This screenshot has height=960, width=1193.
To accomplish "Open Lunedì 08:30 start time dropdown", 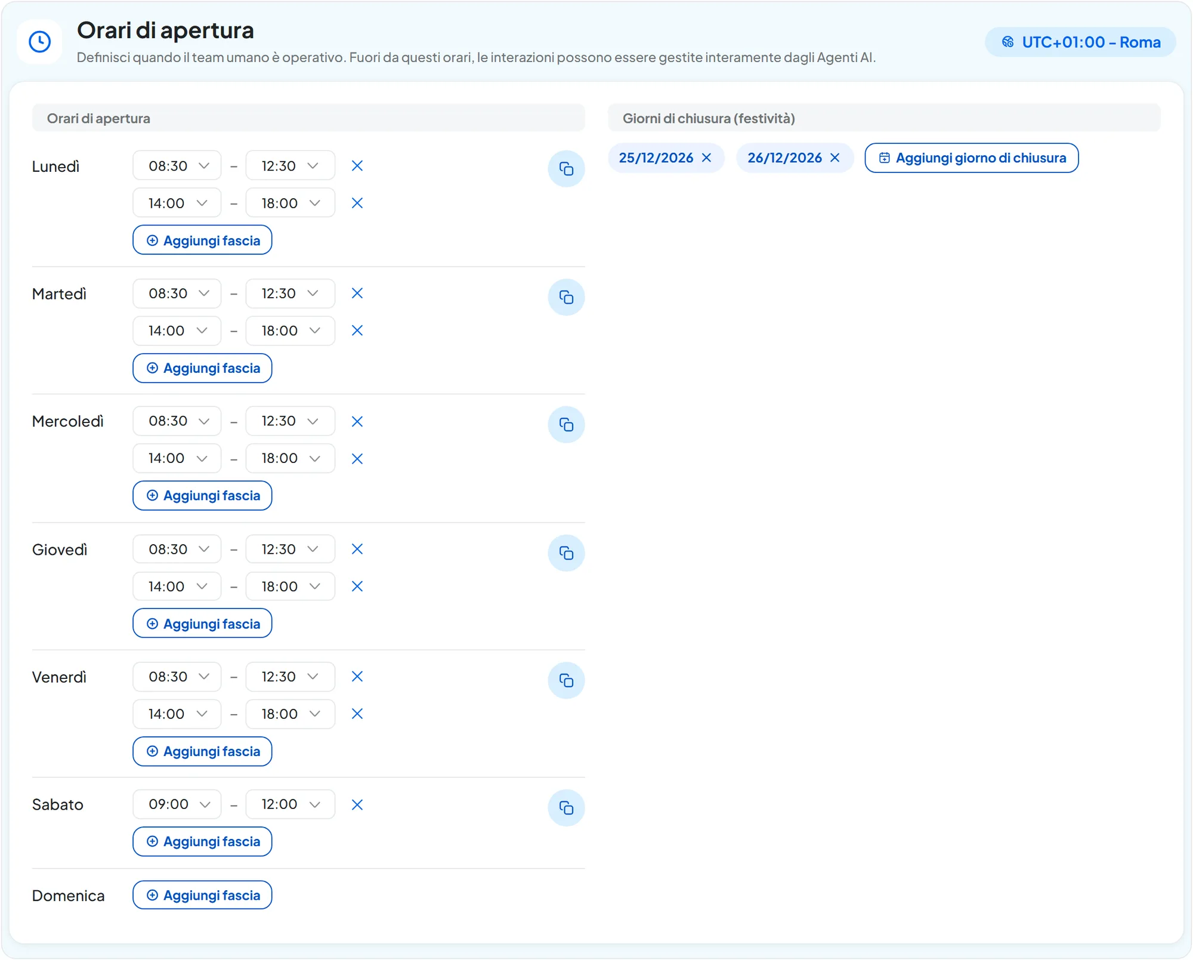I will pyautogui.click(x=177, y=166).
